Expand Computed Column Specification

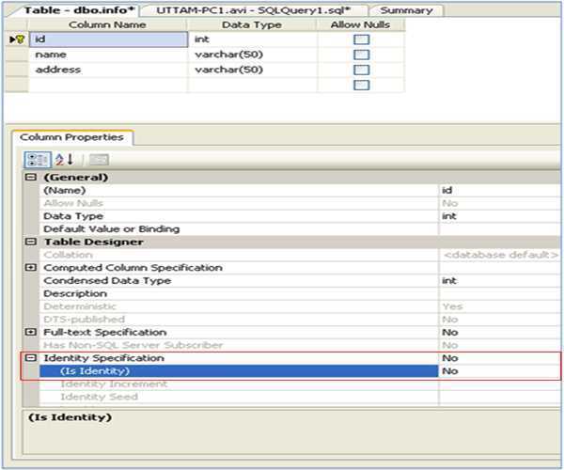point(30,268)
